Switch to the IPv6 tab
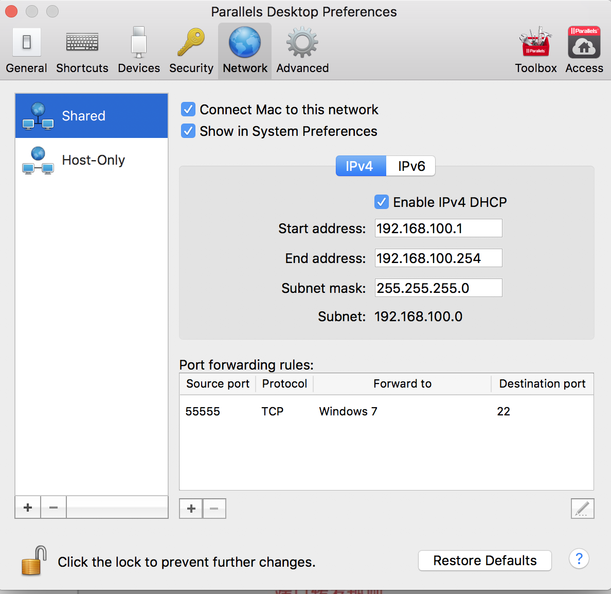 click(411, 166)
